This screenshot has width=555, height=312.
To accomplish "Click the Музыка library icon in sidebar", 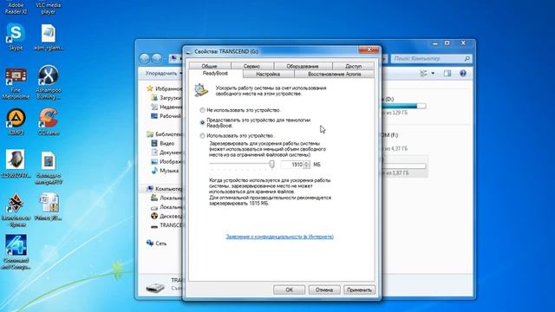I will tap(154, 171).
